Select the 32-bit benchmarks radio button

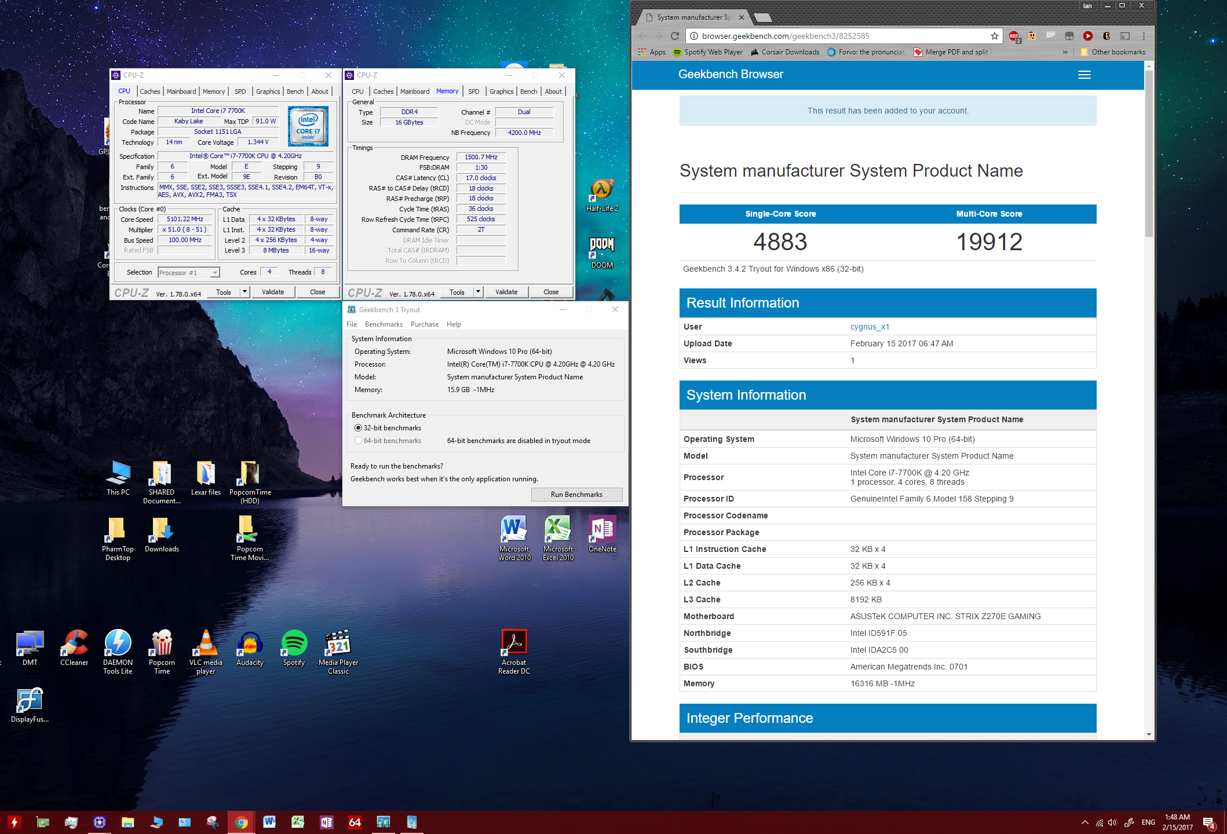(358, 428)
